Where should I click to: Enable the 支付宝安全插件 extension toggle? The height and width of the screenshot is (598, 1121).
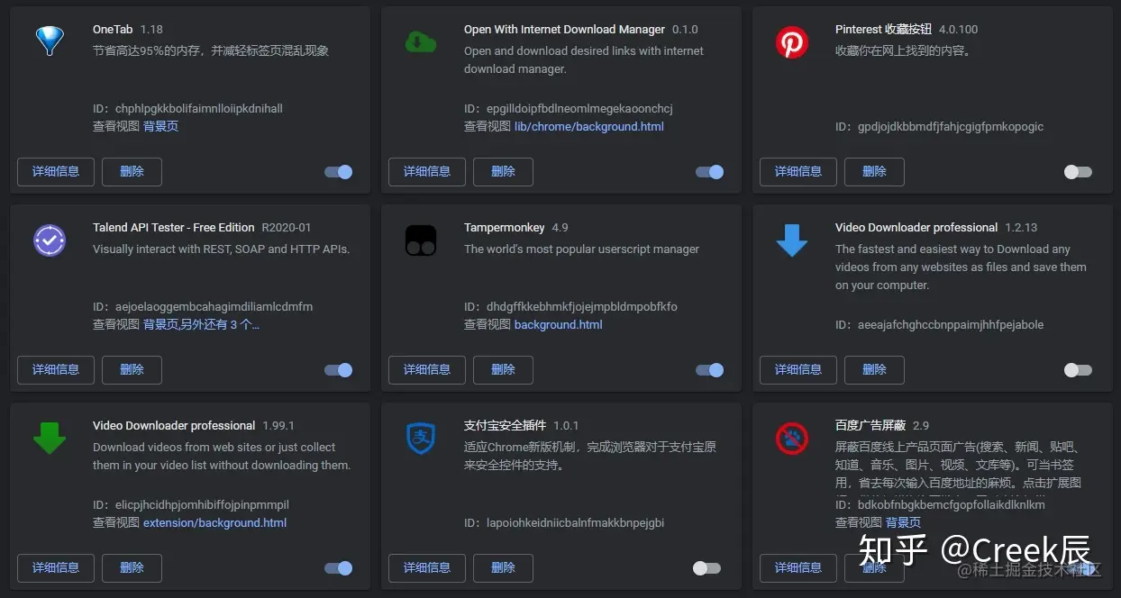[x=706, y=568]
